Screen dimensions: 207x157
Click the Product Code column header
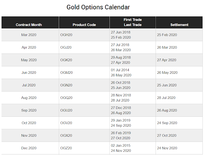pyautogui.click(x=84, y=25)
